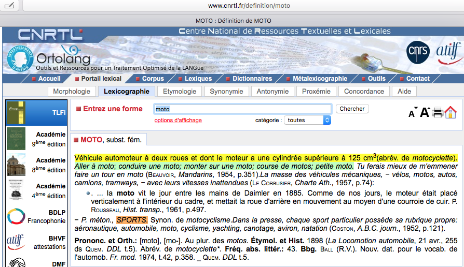Open the ATILF logo in header

click(x=449, y=53)
